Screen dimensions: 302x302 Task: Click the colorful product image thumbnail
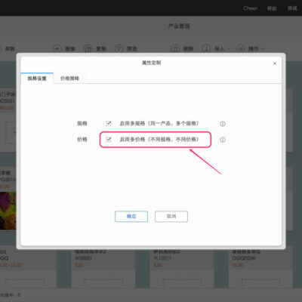coord(8,211)
